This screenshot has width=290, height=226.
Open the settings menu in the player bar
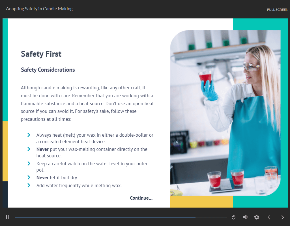click(256, 217)
